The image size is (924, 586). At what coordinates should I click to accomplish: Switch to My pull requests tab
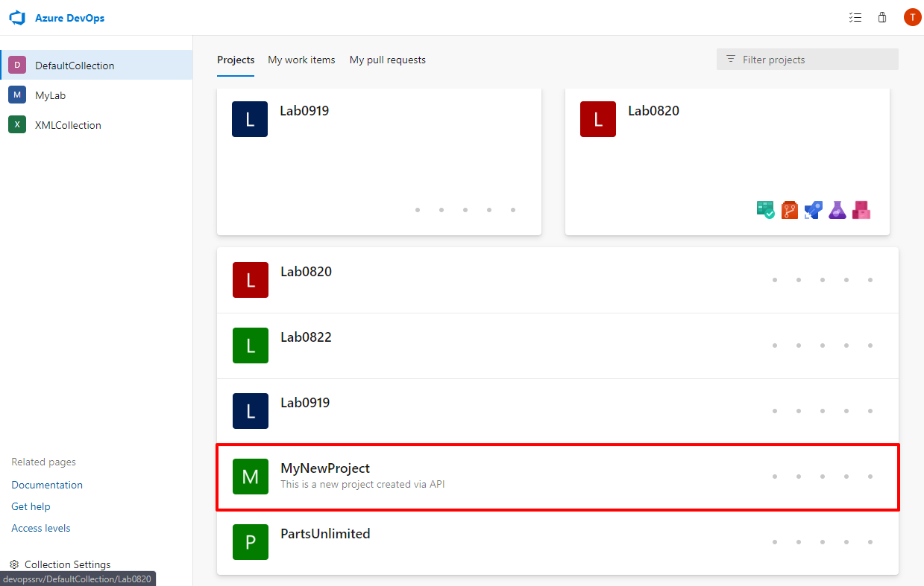pos(387,60)
